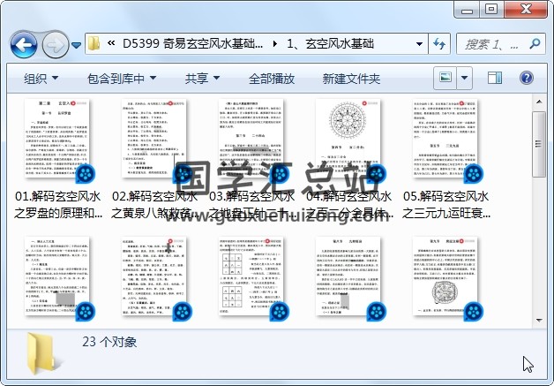Expand the view options dropdown arrow

(x=465, y=78)
